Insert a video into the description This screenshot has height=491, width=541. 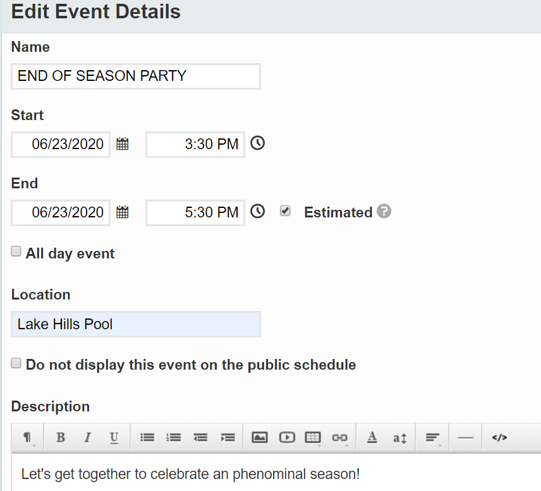[x=287, y=437]
